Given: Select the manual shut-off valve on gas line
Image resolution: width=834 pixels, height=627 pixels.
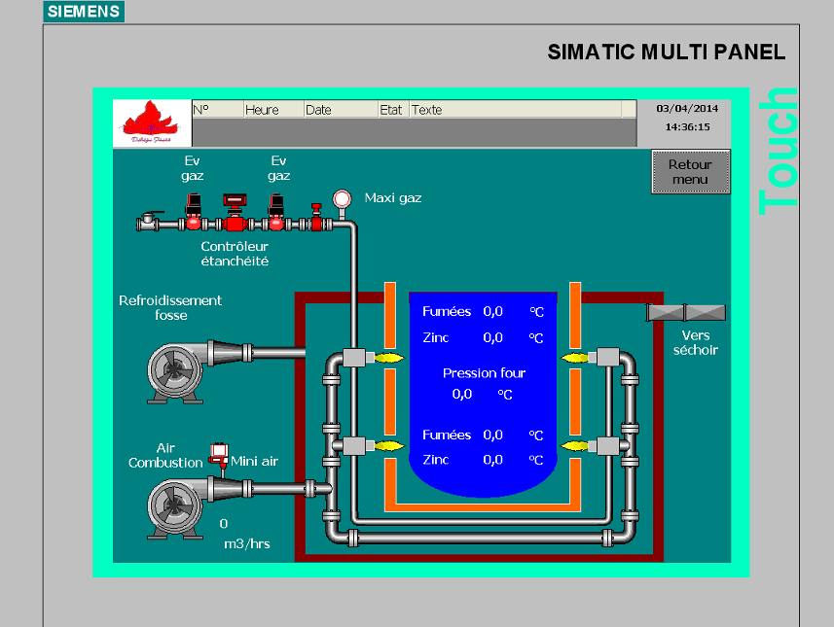Looking at the screenshot, I should (148, 221).
